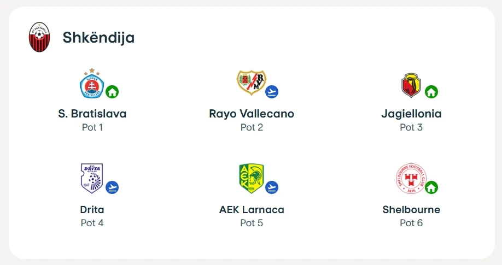Click home icon beside S. Bratislava
This screenshot has width=502, height=265.
112,92
